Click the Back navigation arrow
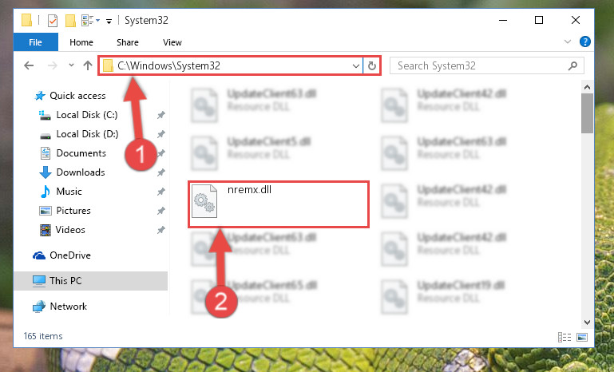Image resolution: width=614 pixels, height=372 pixels. pos(29,65)
